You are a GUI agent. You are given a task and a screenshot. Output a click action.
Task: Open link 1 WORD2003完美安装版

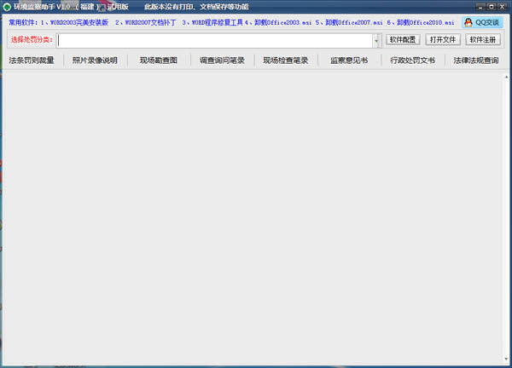[x=75, y=22]
